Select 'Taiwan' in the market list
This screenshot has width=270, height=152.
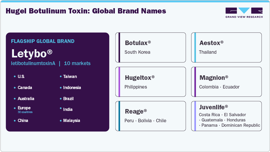tap(70, 76)
